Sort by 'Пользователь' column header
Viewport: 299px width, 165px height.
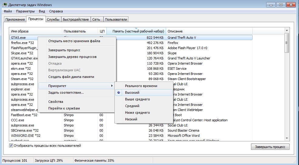click(x=80, y=31)
